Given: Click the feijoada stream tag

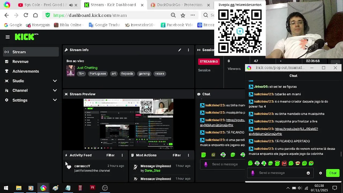Looking at the screenshot, I should (x=127, y=74).
